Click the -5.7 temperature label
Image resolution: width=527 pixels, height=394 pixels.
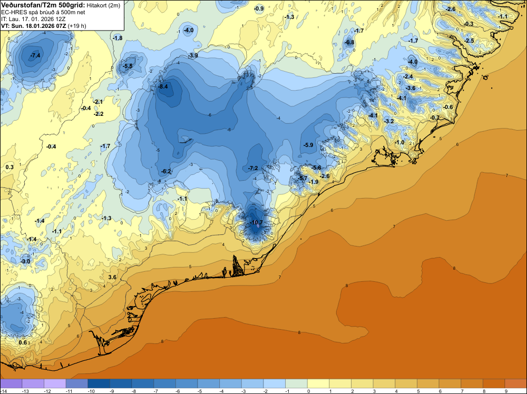click(302, 178)
